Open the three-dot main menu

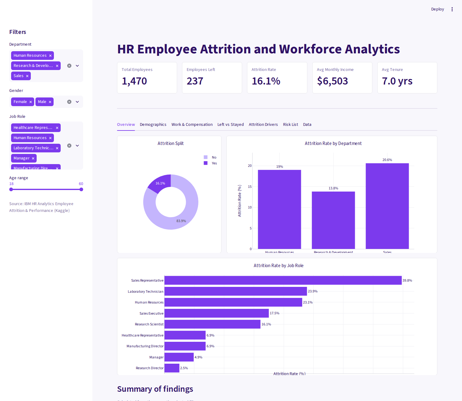(452, 9)
